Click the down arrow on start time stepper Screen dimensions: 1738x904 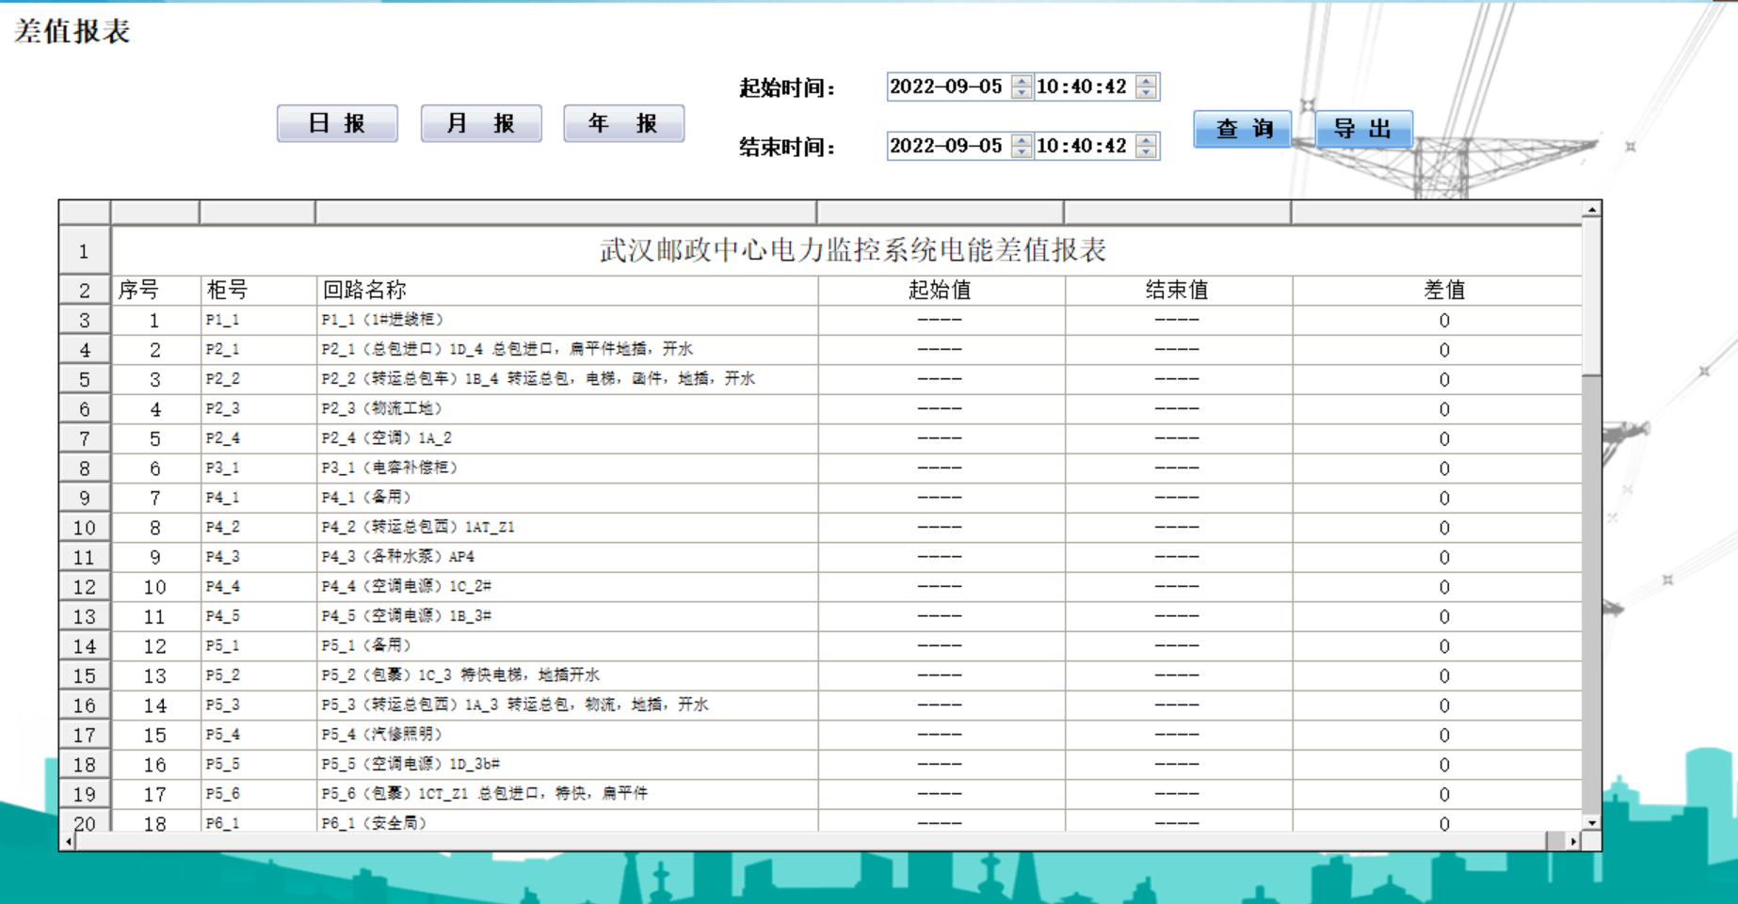pyautogui.click(x=1145, y=91)
